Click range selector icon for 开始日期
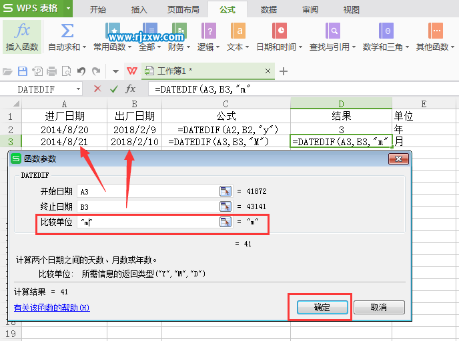The width and height of the screenshot is (459, 341). pos(225,191)
